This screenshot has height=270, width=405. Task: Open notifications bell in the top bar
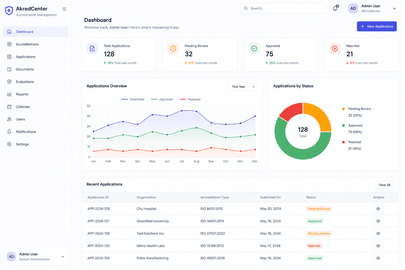(335, 8)
